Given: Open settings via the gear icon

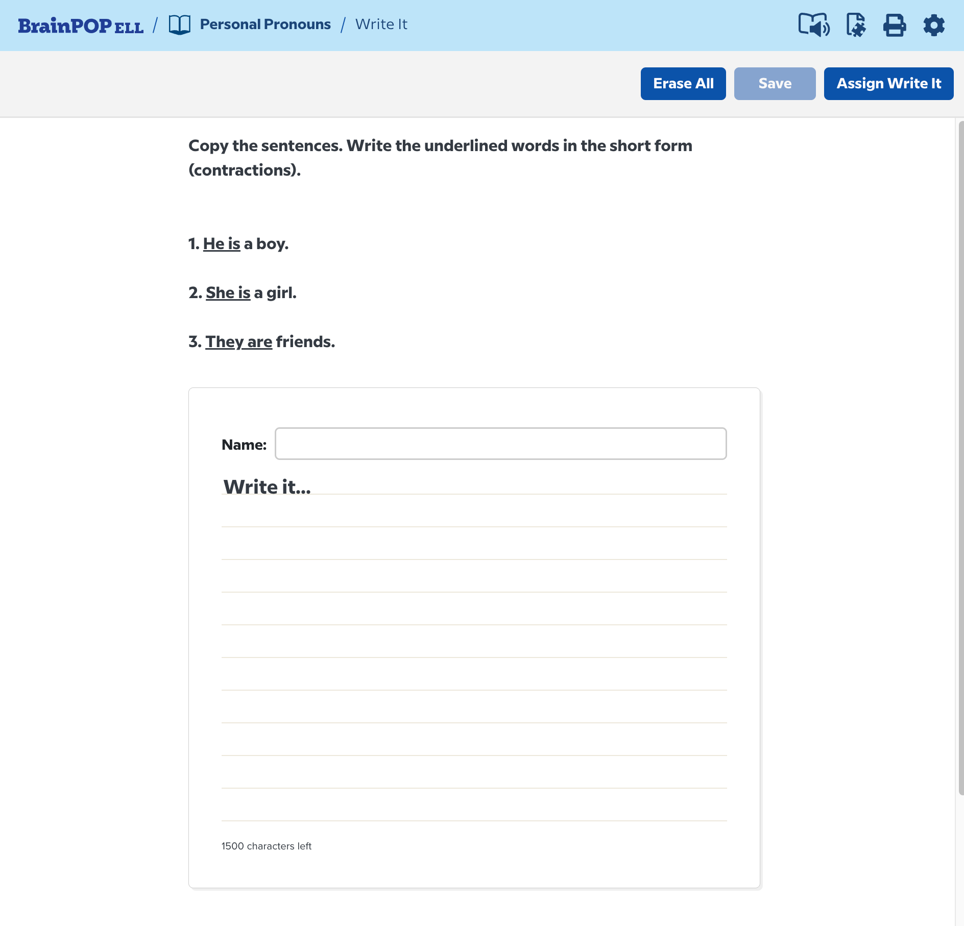Looking at the screenshot, I should click(934, 25).
